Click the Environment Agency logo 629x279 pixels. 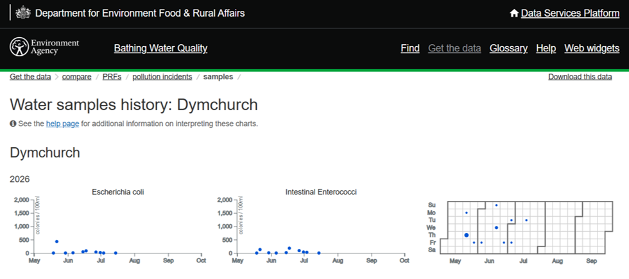(44, 47)
